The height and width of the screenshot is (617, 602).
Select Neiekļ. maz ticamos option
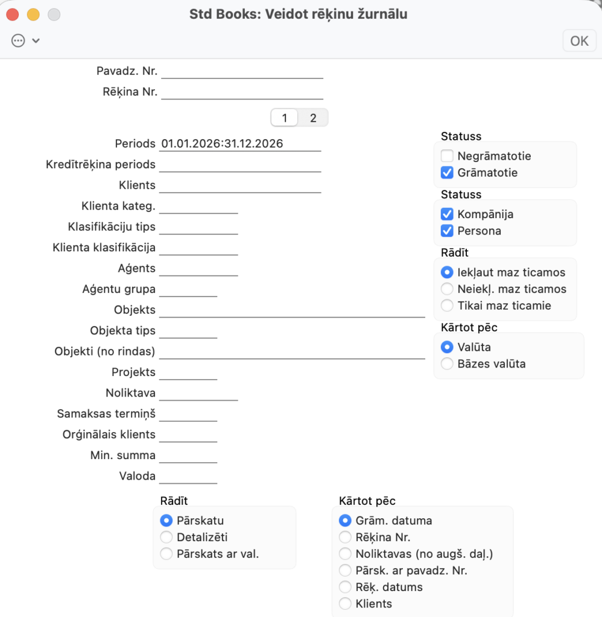coord(447,289)
